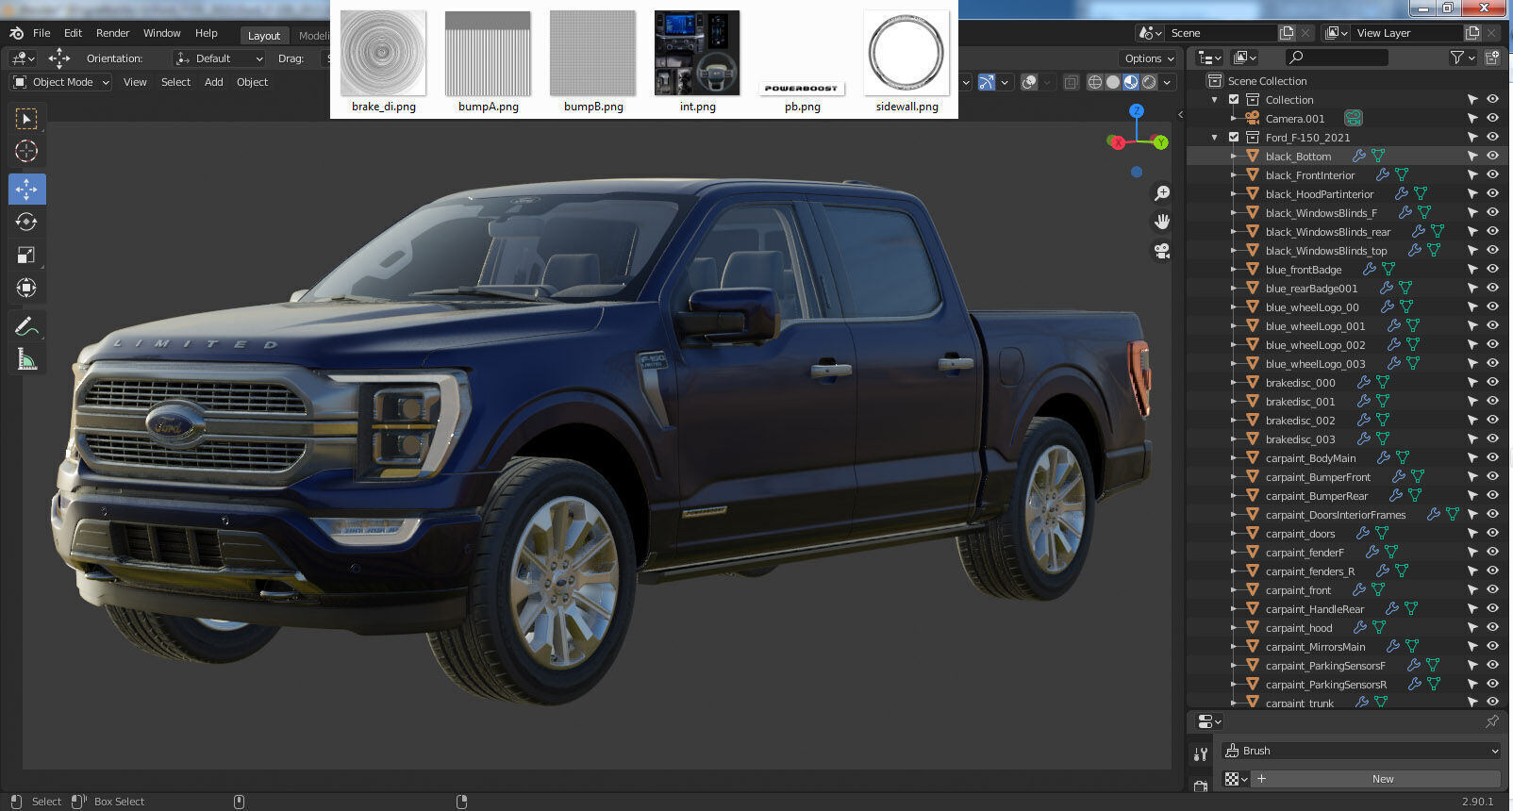
Task: Switch to wireframe shading mode
Action: pos(1095,82)
